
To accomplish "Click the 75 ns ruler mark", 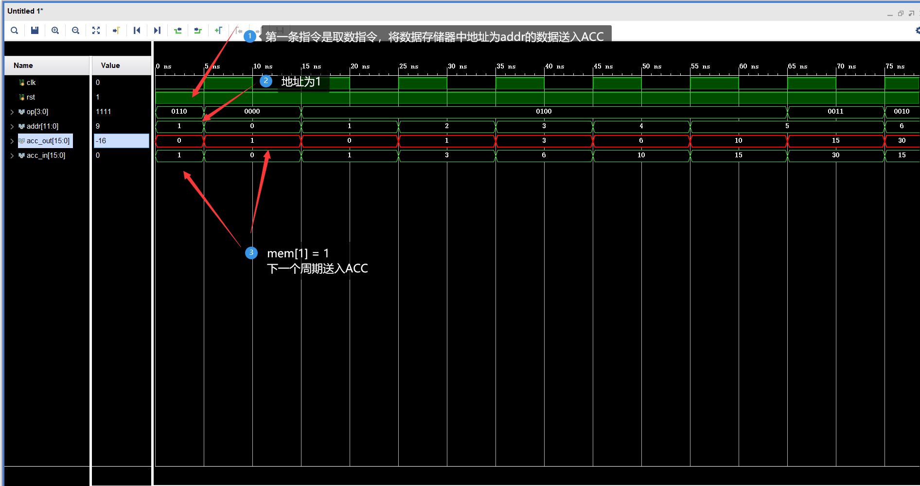I will tap(895, 67).
